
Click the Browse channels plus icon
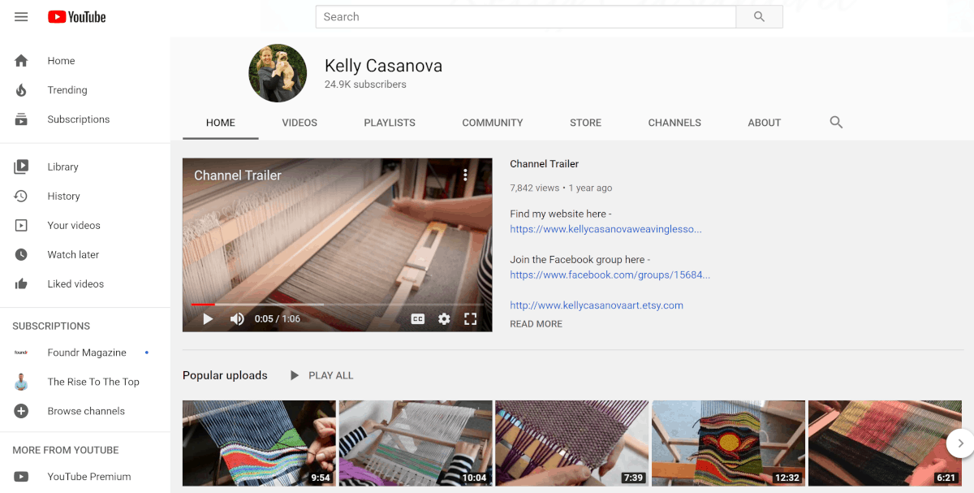(21, 411)
